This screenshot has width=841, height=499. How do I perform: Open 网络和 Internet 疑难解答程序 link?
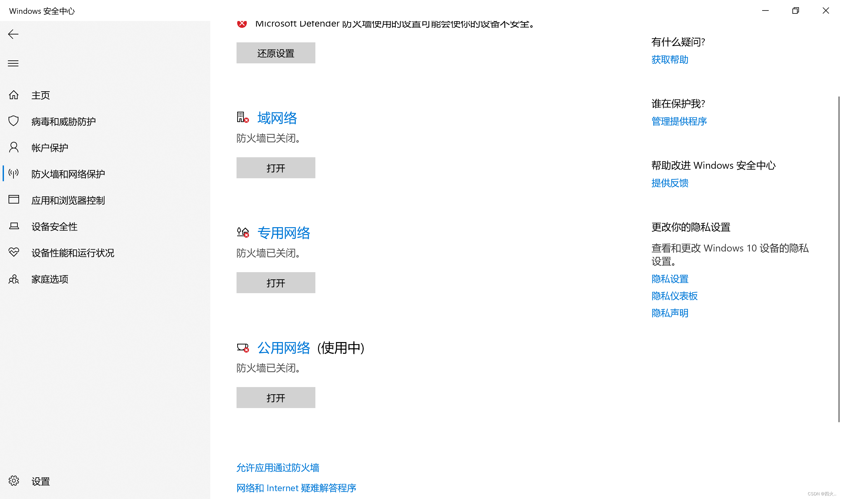pos(296,488)
